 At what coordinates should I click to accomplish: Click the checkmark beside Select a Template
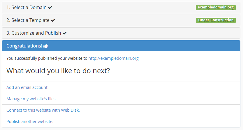[x=53, y=20]
